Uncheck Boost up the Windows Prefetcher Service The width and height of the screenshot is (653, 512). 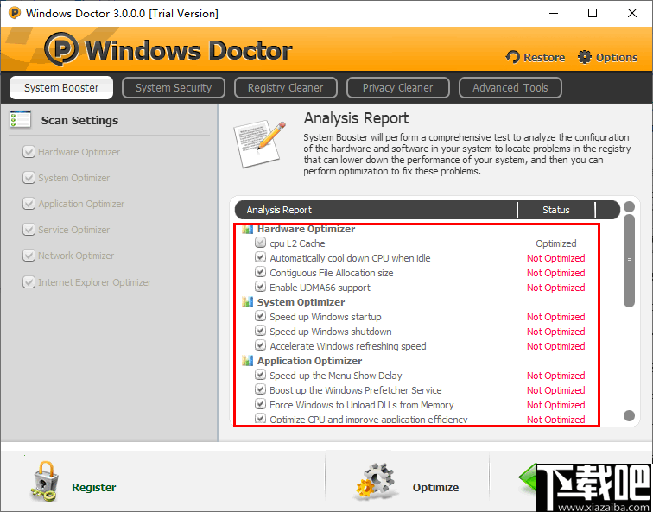point(260,389)
